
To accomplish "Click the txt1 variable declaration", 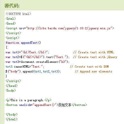I will [x=27, y=52].
